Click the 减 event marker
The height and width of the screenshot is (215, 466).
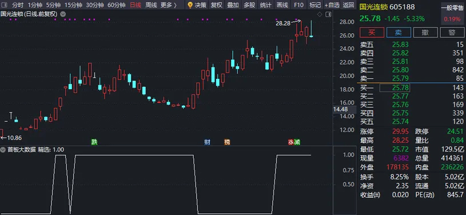297,142
